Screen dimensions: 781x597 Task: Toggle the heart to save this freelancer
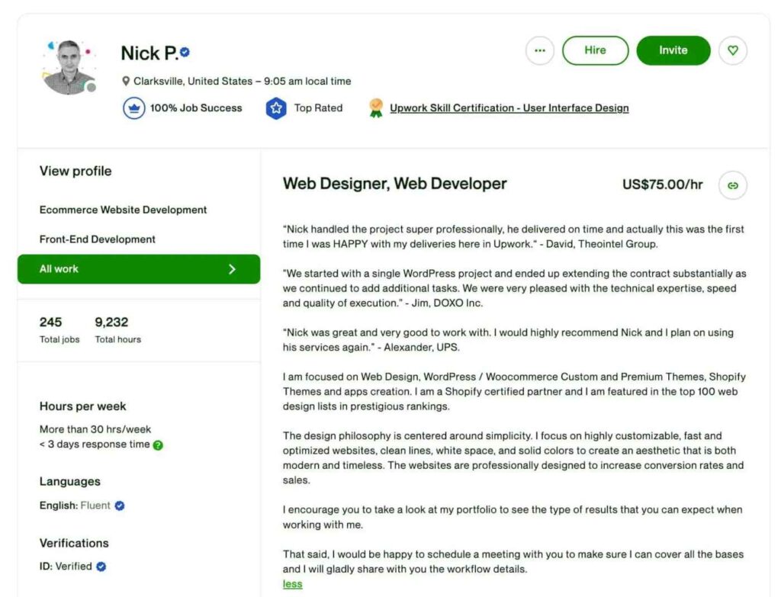(733, 50)
